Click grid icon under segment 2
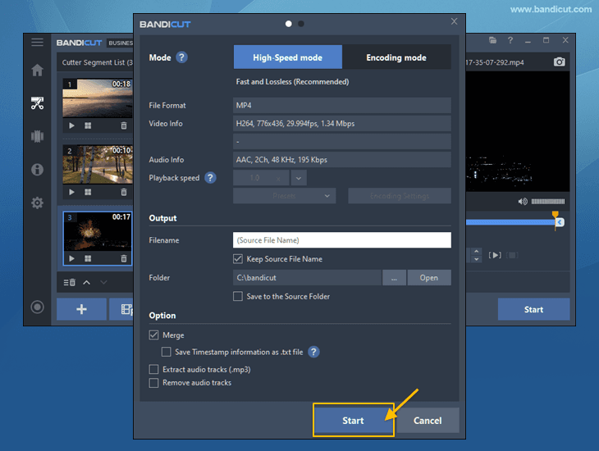Viewport: 599px width, 451px height. click(x=88, y=192)
